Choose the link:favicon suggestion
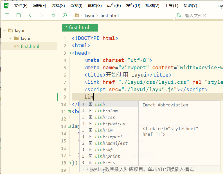Screen dimensions: 223x174 tap(109, 124)
